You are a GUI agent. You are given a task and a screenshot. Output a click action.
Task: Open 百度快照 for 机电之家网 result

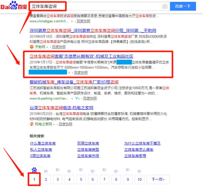coord(65,124)
